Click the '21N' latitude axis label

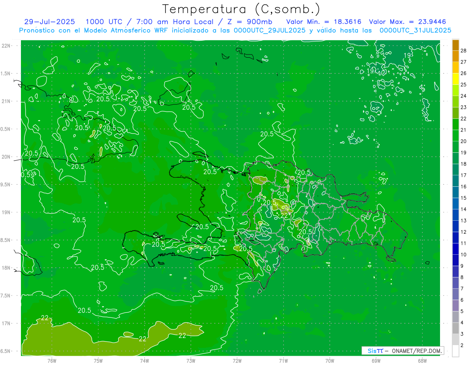pyautogui.click(x=6, y=101)
